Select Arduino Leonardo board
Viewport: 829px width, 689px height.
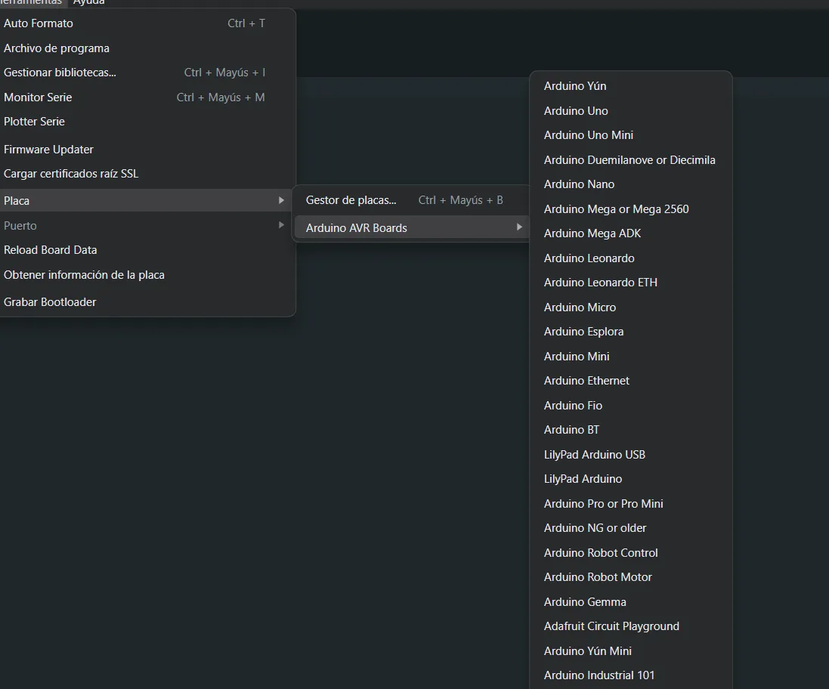(x=631, y=258)
